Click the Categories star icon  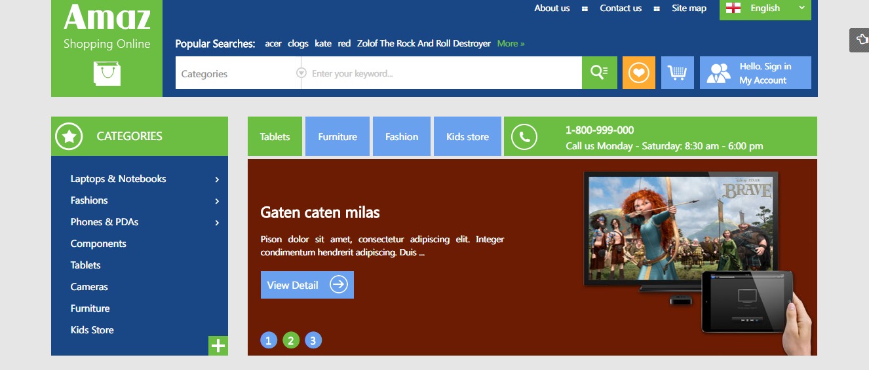pos(69,136)
